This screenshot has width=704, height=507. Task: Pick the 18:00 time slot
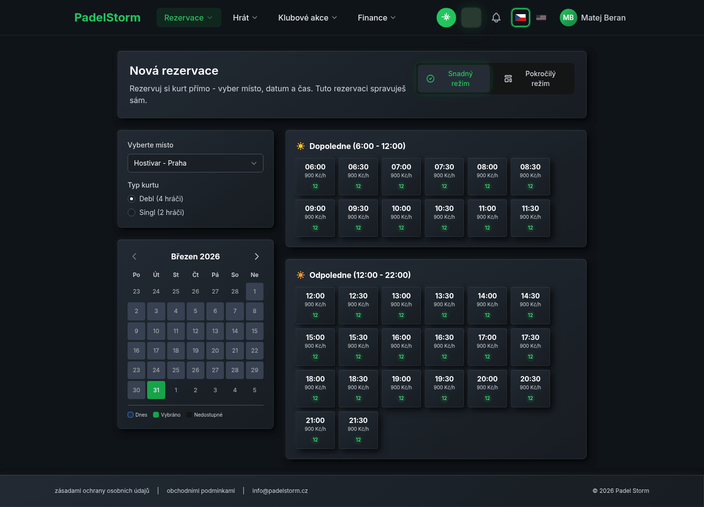click(315, 389)
